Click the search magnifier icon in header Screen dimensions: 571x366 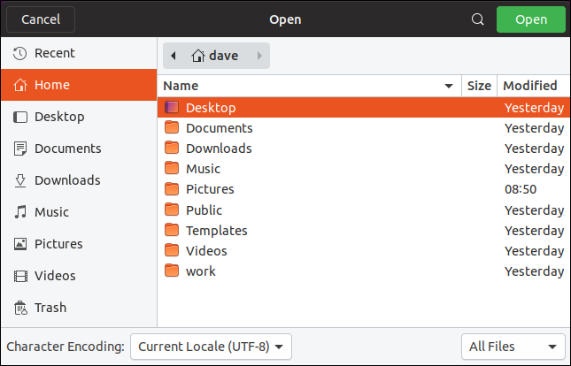[x=478, y=19]
